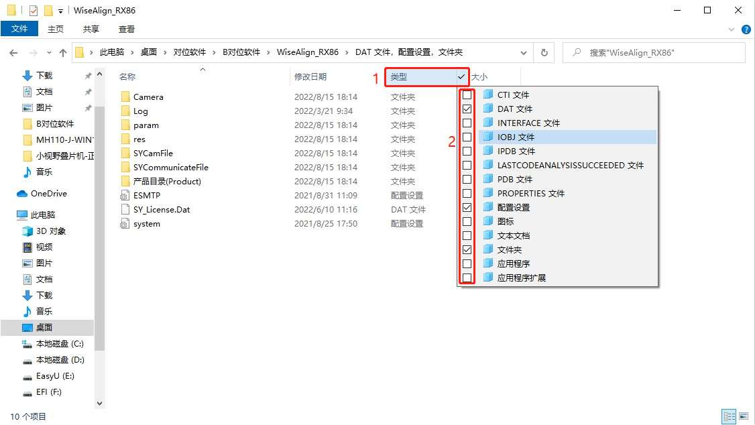
Task: Open the 类型 column filter dropdown arrow
Action: [x=461, y=77]
